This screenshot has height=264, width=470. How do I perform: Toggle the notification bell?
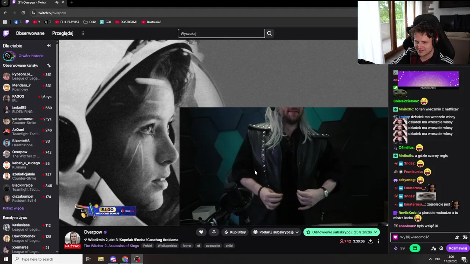(214, 232)
